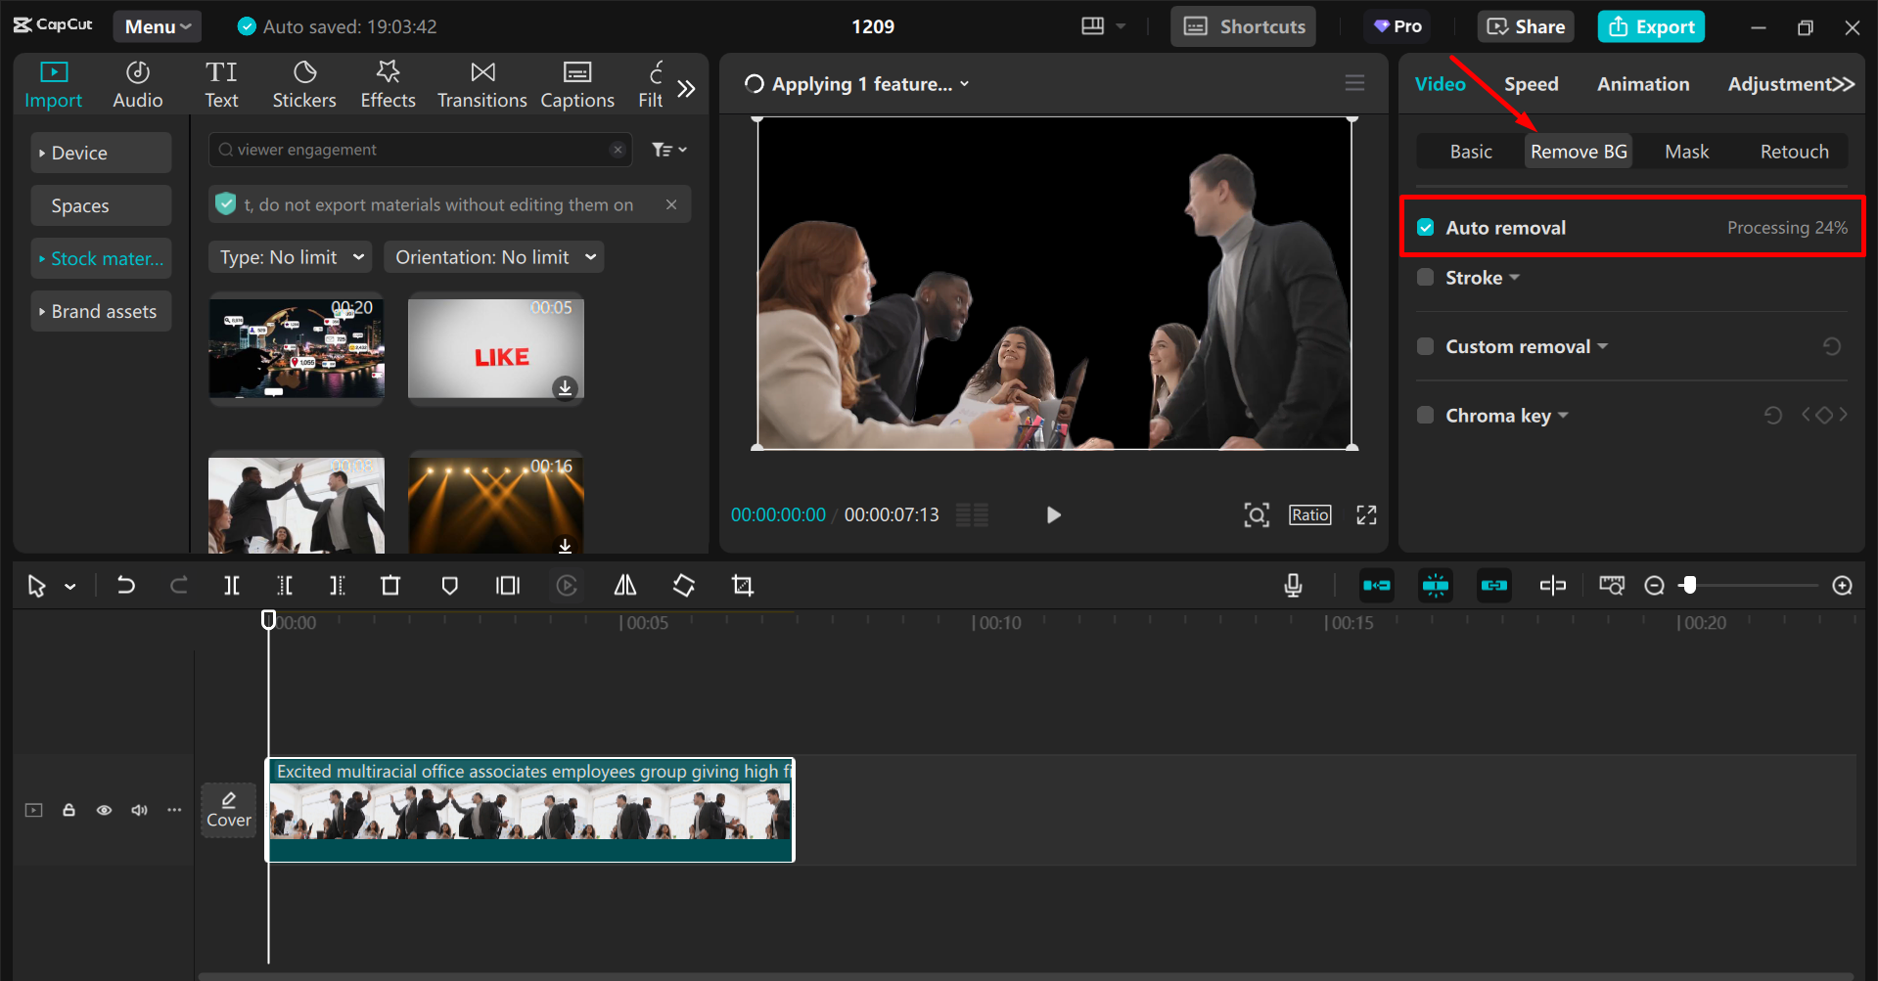Click the zoom in timeline icon

(x=1842, y=585)
